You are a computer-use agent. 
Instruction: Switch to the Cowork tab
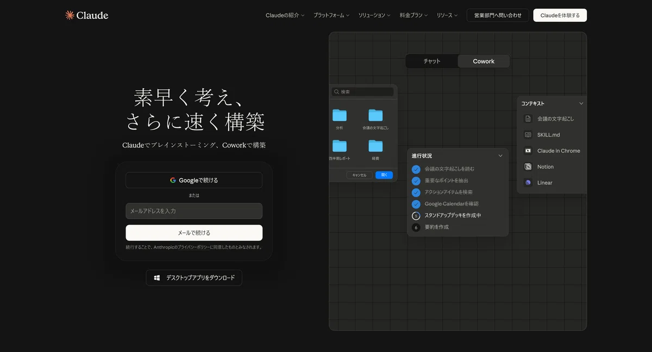point(484,61)
